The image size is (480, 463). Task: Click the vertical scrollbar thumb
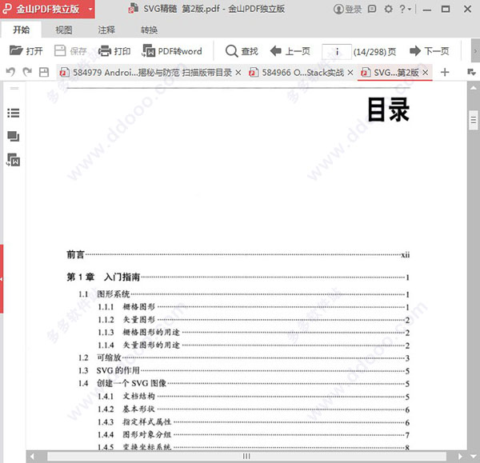coord(474,120)
